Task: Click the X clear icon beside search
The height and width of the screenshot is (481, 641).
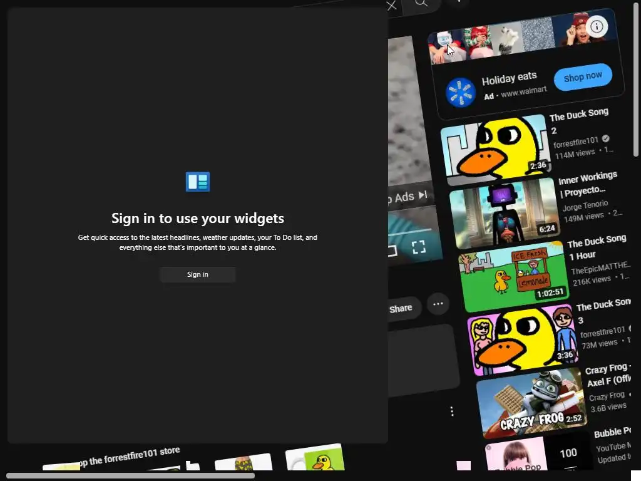Action: 392,5
